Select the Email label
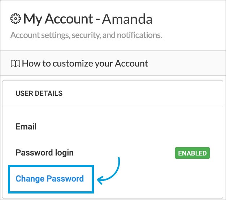Screen dimensions: 226x200 pos(26,127)
